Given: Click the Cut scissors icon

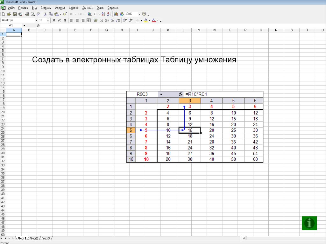Looking at the screenshot, I should tap(46, 14).
